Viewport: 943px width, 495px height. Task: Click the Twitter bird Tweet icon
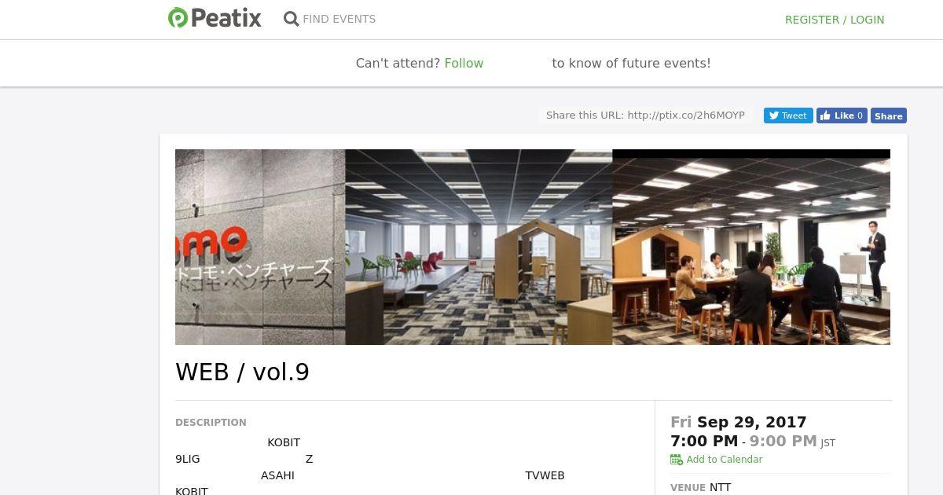pos(774,115)
